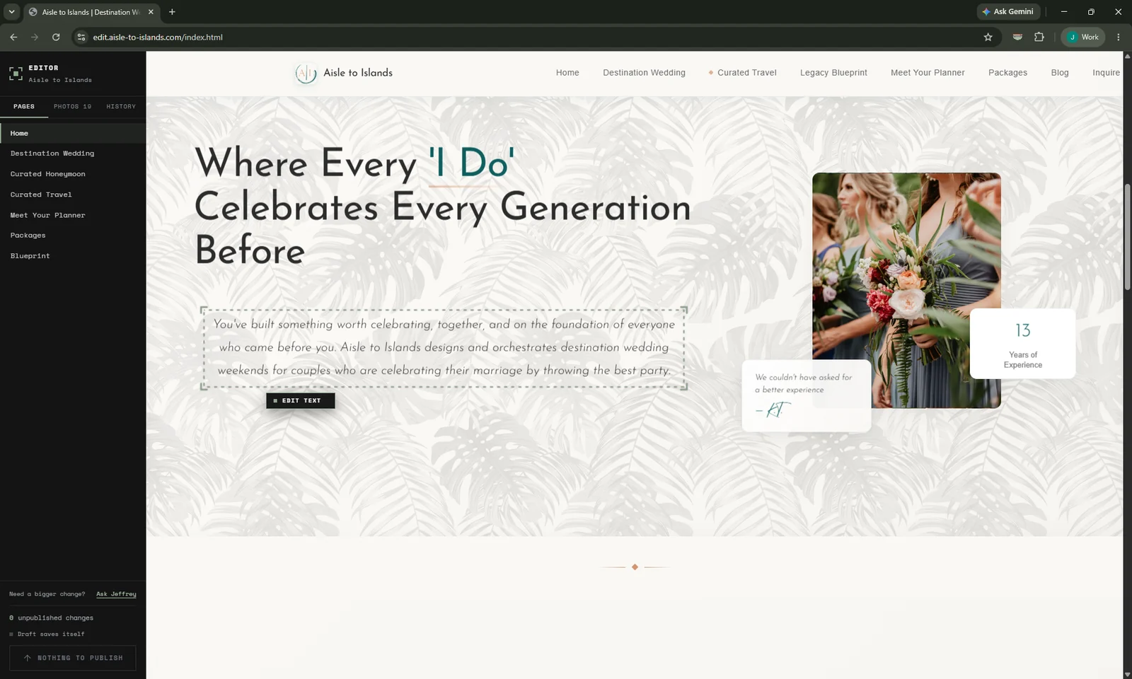1132x679 pixels.
Task: Click the Aisle to Islands circular logo
Action: [x=306, y=73]
